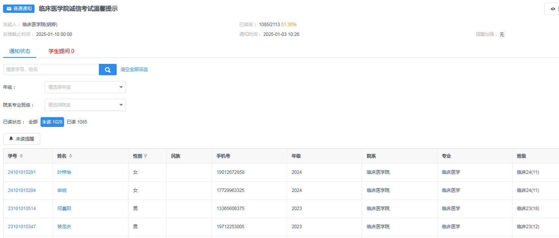Open student ID 23101010347 link
559x238 pixels.
coord(22,227)
